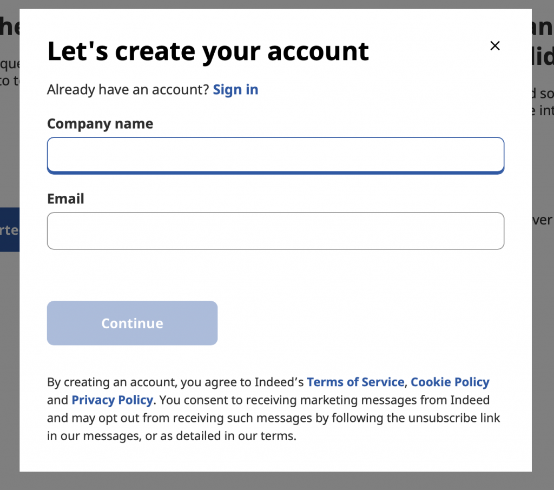Click the Continue button
The image size is (554, 490).
click(132, 323)
